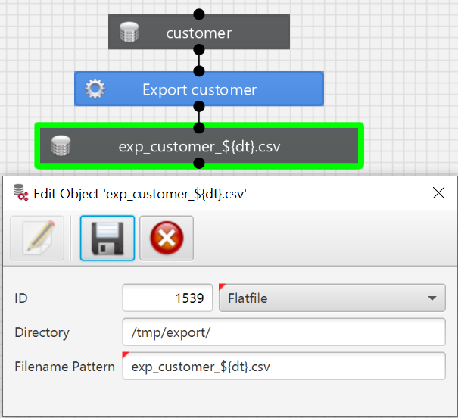458x418 pixels.
Task: Click the connector dot on top of Export customer
Action: pos(199,71)
